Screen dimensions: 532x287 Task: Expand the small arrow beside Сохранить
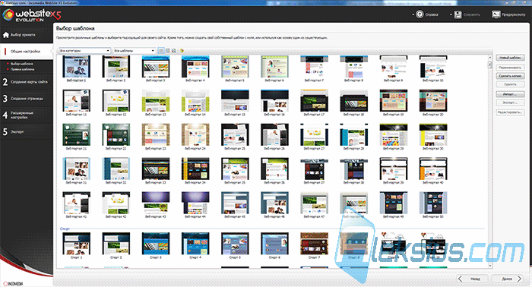click(451, 14)
